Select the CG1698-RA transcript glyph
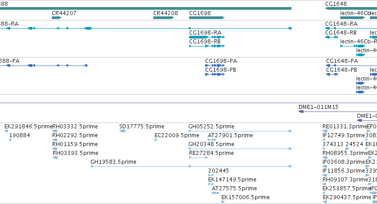The height and width of the screenshot is (204, 377). click(207, 37)
